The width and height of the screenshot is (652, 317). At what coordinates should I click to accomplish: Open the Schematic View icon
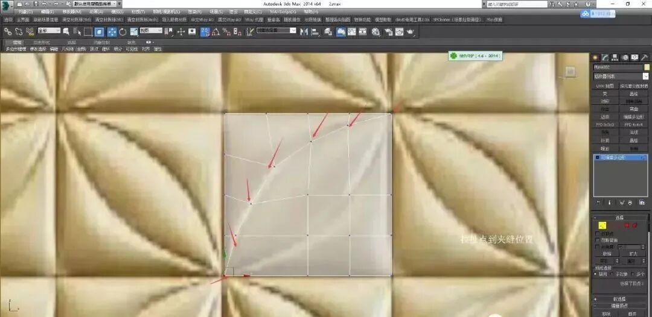coord(363,31)
